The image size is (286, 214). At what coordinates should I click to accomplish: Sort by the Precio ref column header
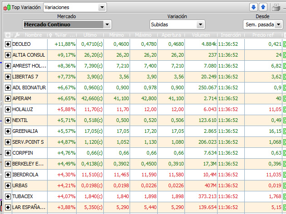(x=263, y=35)
